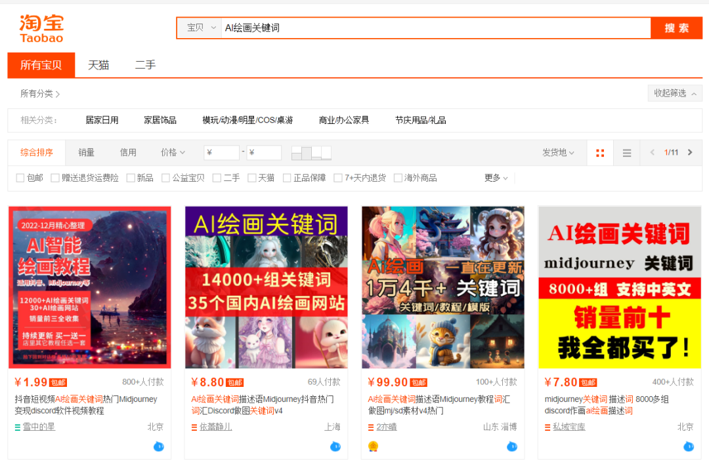Open 14000+组关键词 product thumbnail
The height and width of the screenshot is (463, 709).
[x=267, y=287]
